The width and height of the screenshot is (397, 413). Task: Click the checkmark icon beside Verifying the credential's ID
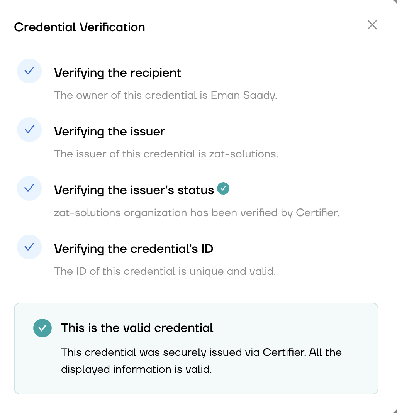pyautogui.click(x=29, y=247)
